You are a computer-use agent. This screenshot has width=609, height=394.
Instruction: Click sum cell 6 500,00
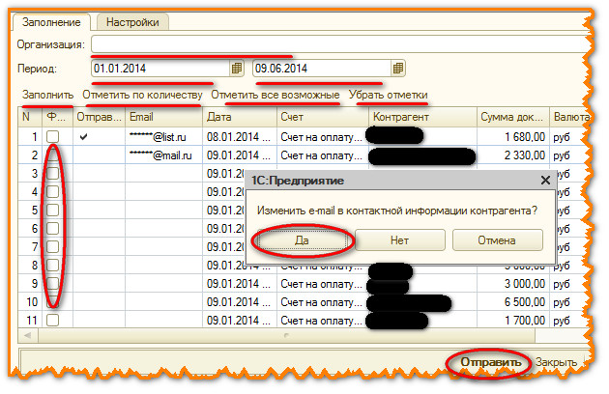click(x=513, y=302)
